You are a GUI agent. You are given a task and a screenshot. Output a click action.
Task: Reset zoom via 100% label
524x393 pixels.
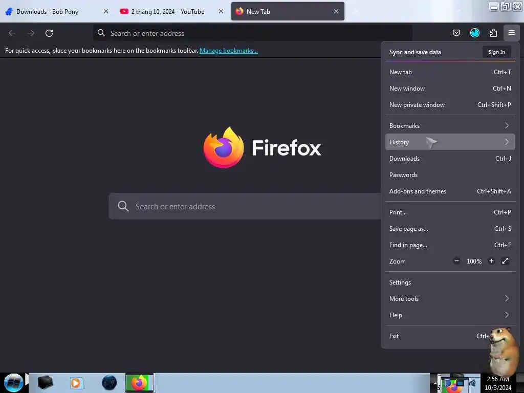tap(474, 261)
